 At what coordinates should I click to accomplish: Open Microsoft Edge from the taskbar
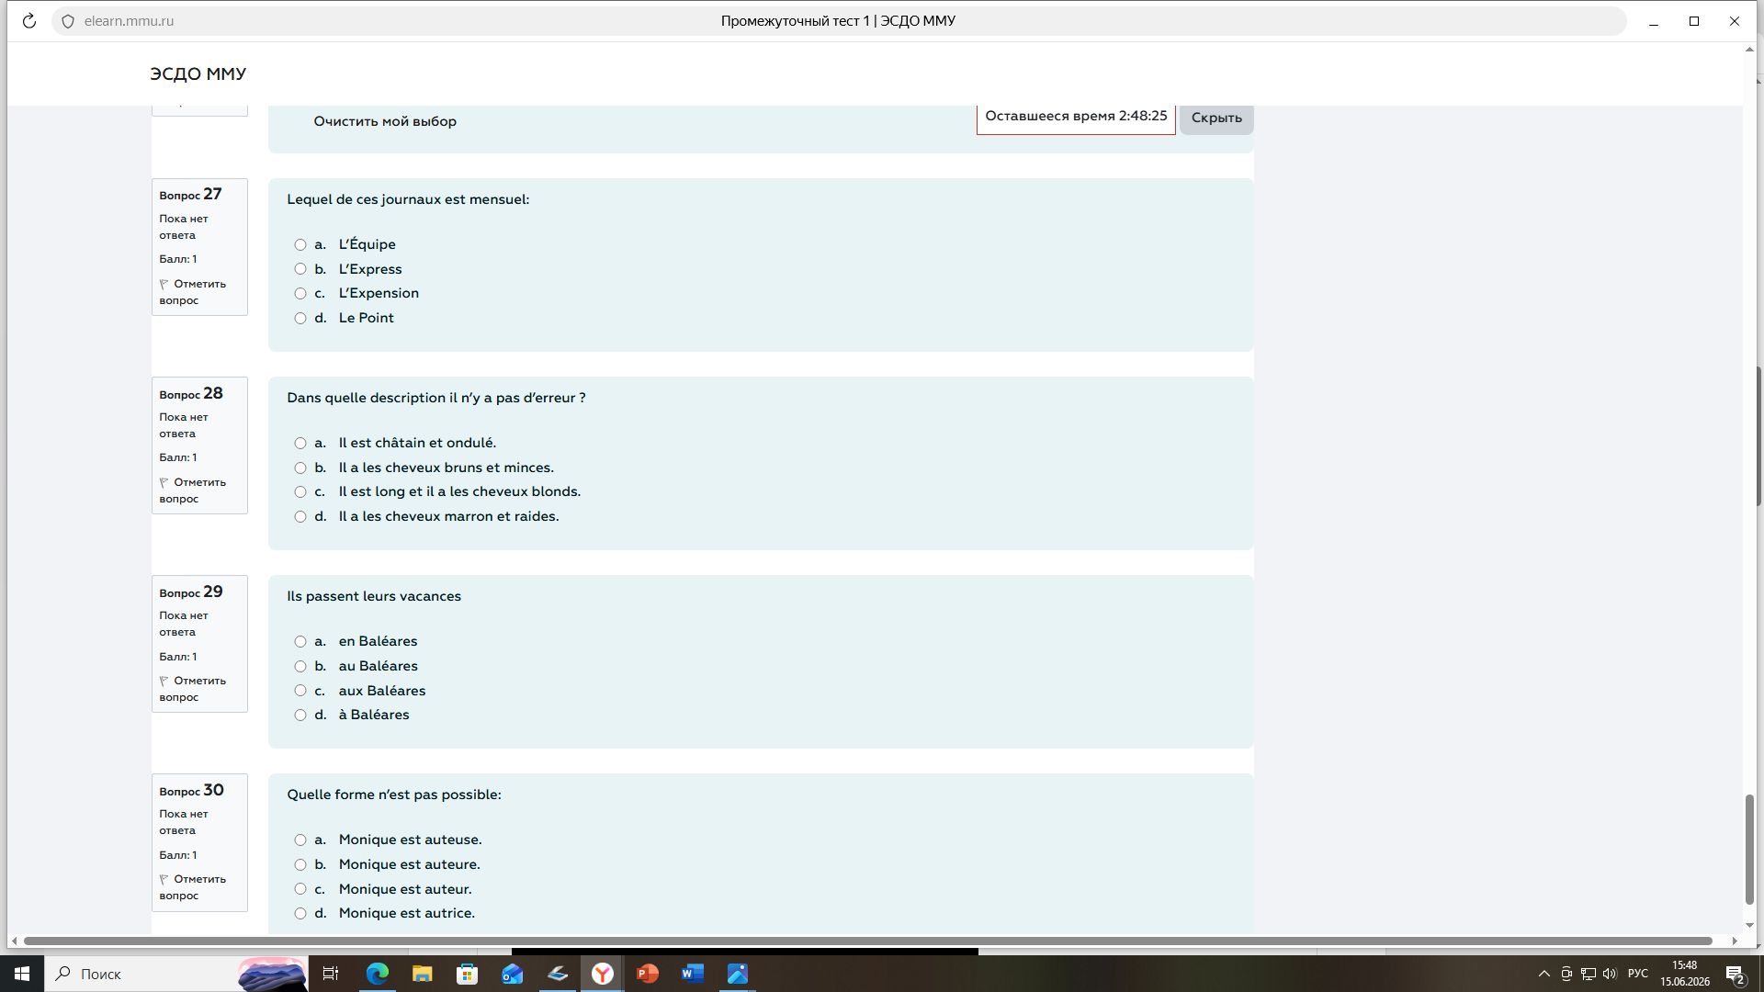click(378, 974)
